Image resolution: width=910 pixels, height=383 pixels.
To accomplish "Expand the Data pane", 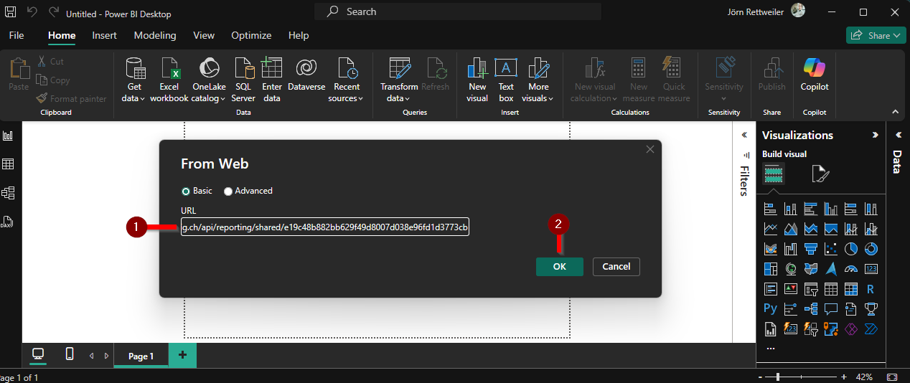I will [x=898, y=135].
